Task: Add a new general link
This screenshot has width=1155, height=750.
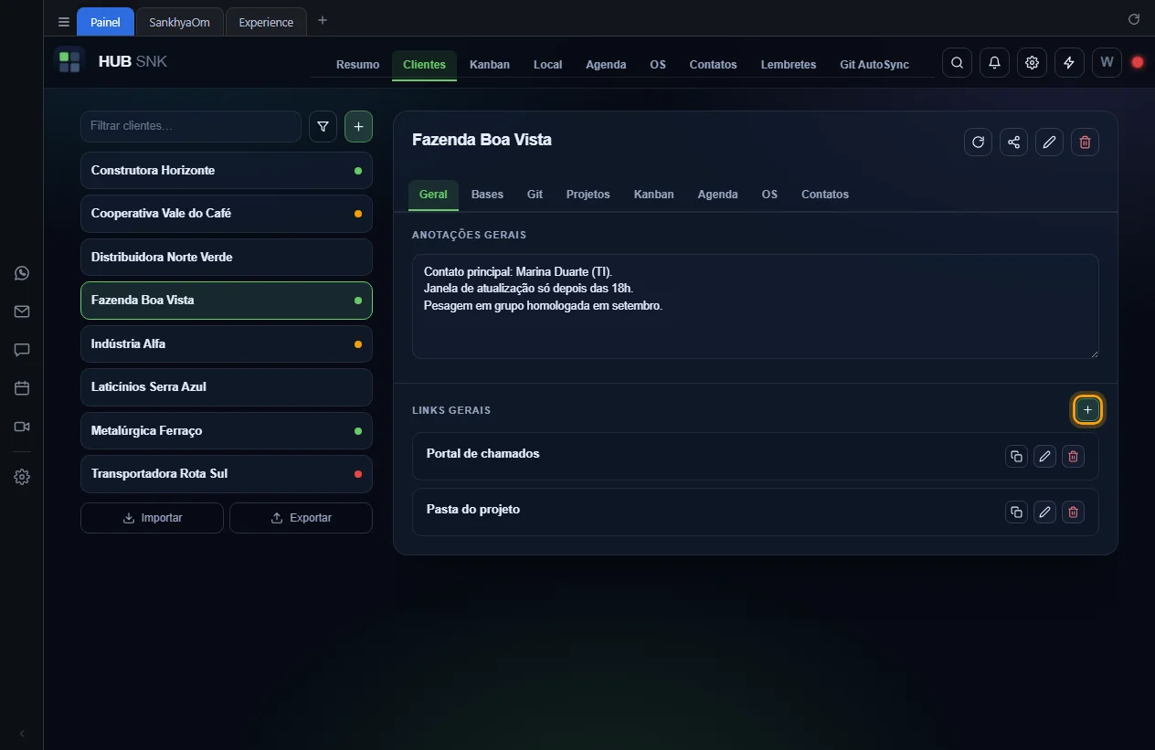Action: 1087,410
